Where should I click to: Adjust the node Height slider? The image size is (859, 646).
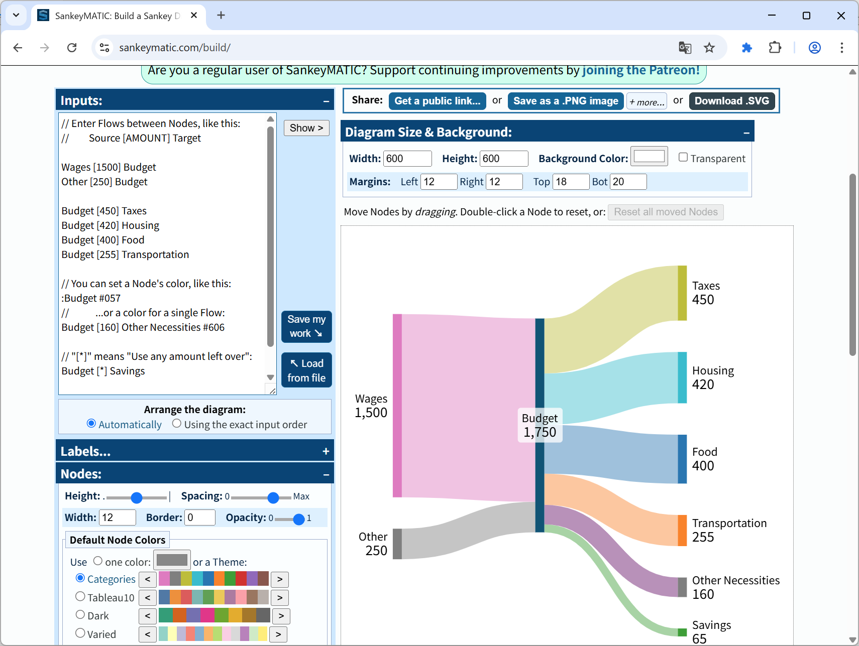click(x=137, y=497)
